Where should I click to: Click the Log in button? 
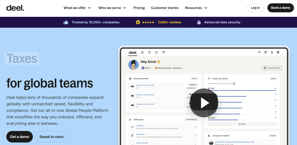(255, 8)
